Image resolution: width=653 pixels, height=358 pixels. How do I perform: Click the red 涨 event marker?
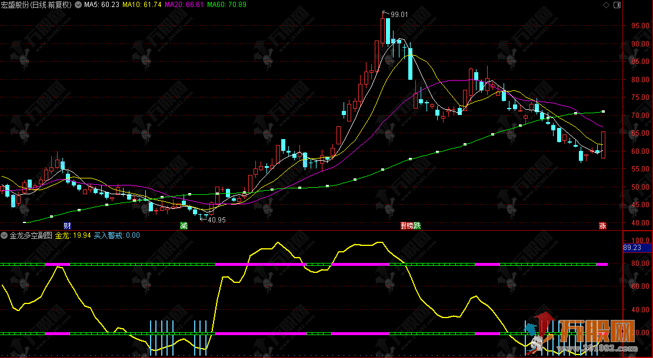(x=602, y=226)
